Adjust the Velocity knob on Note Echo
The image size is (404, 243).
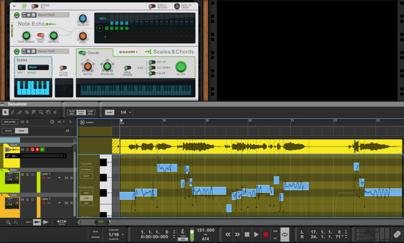click(x=83, y=19)
